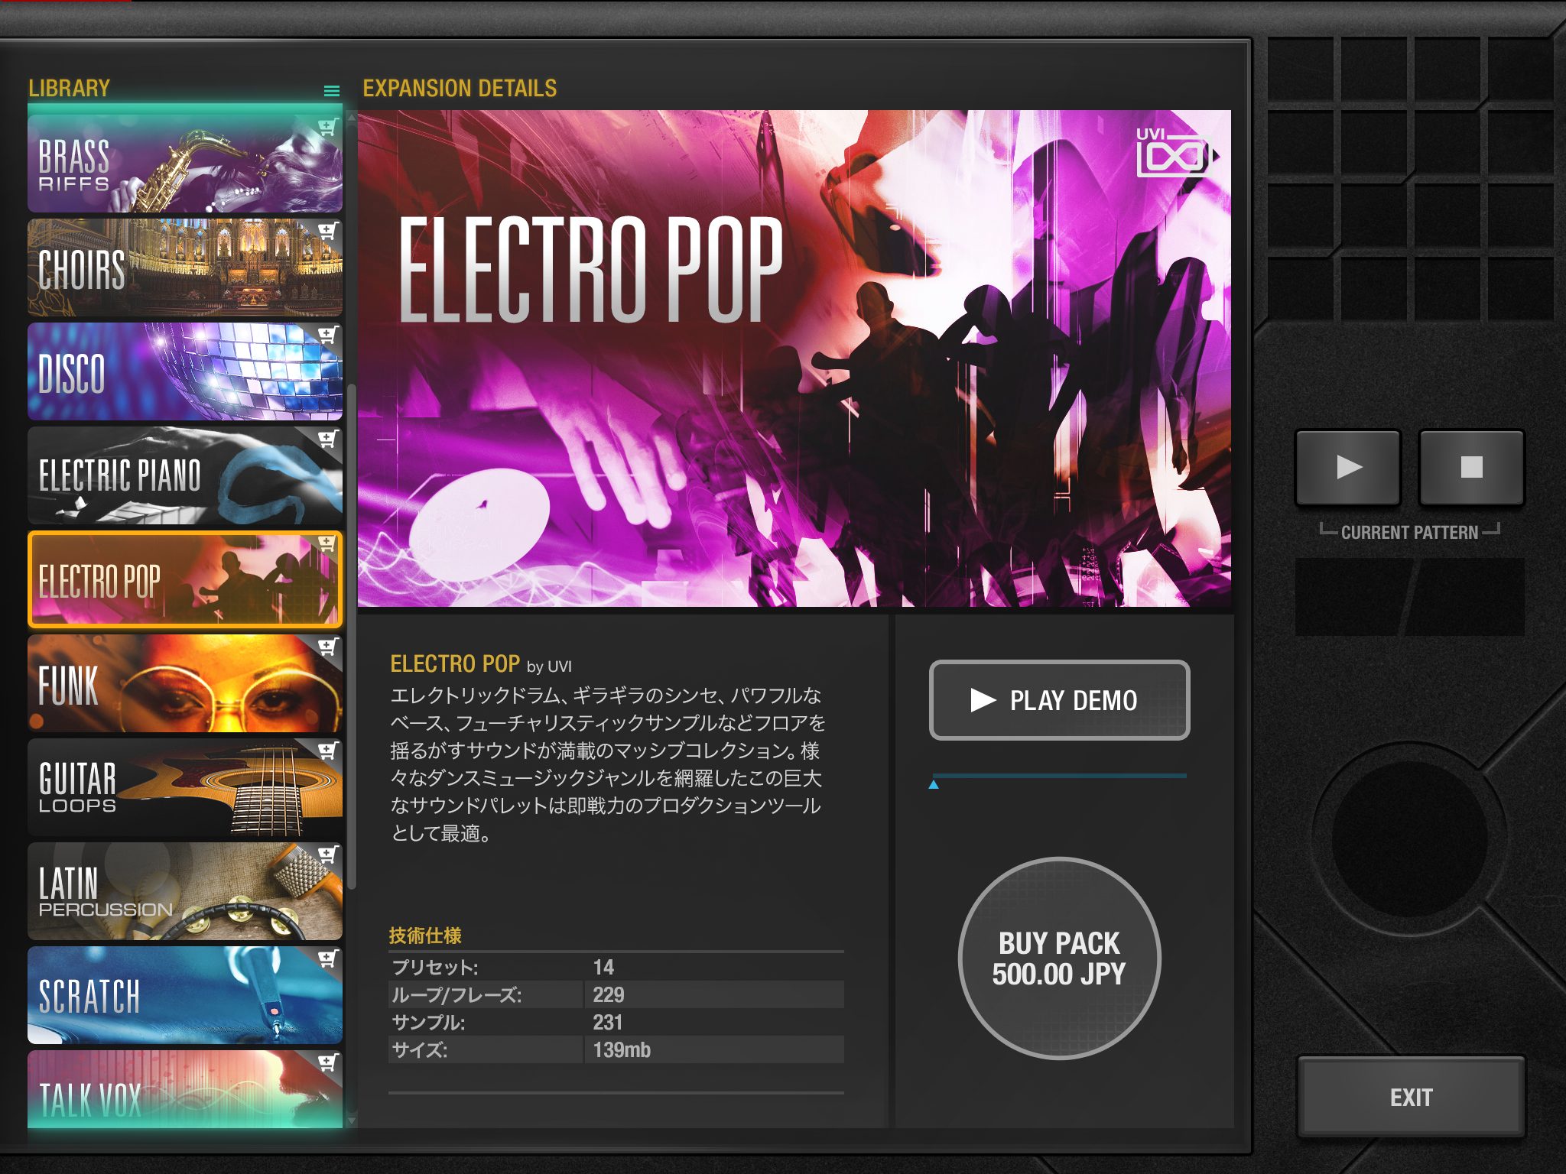Click cart icon on Guitar Loops pack

328,751
